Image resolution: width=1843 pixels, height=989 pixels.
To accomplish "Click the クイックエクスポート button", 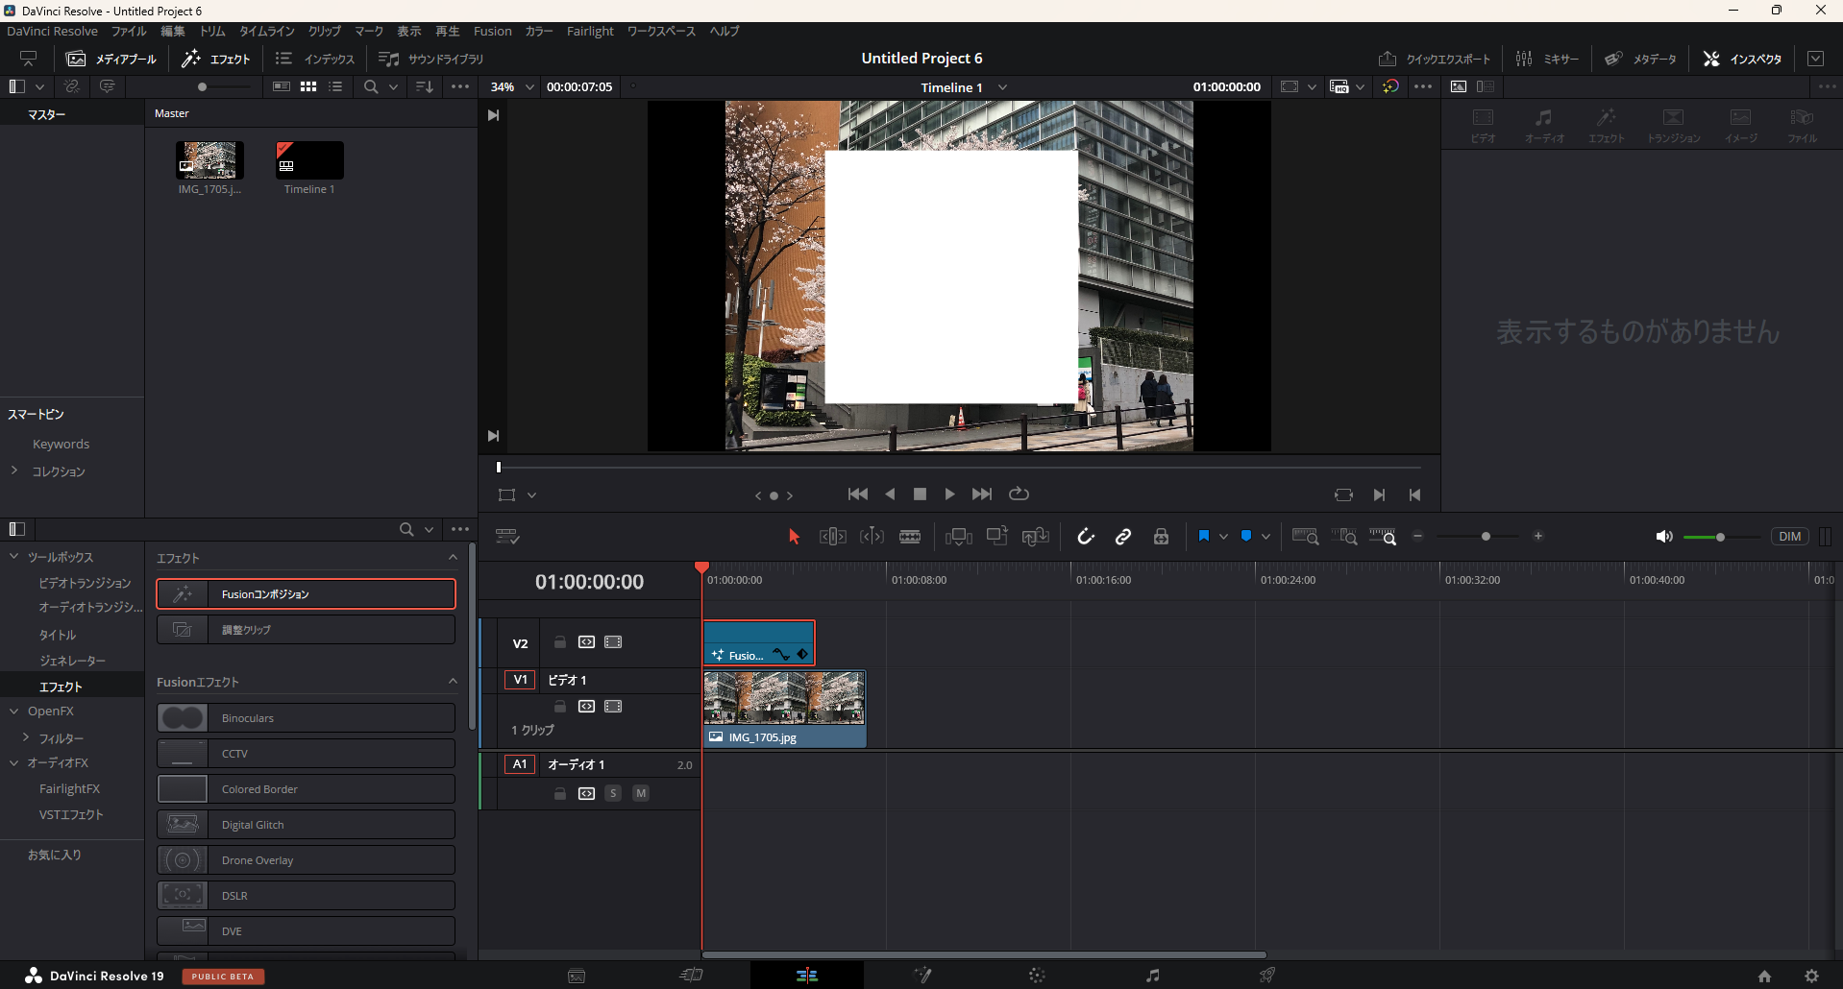I will (1435, 60).
